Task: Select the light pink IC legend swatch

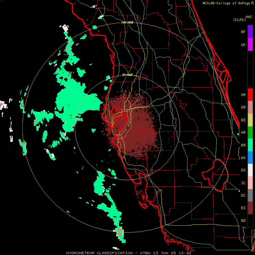Action: click(x=250, y=183)
